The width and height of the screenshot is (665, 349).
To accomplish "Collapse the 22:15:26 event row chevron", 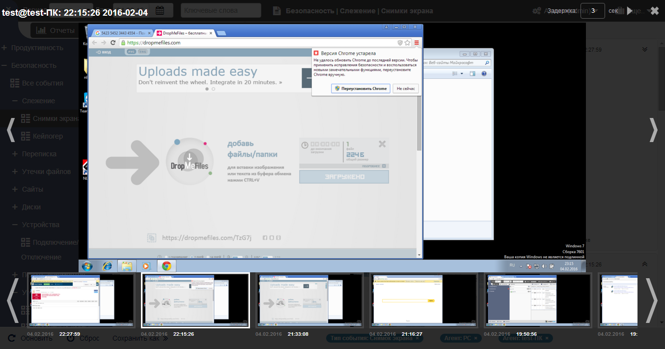I will coord(645,264).
